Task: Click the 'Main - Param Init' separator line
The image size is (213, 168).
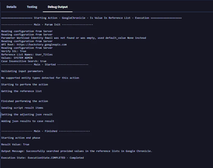Action: tap(47, 25)
